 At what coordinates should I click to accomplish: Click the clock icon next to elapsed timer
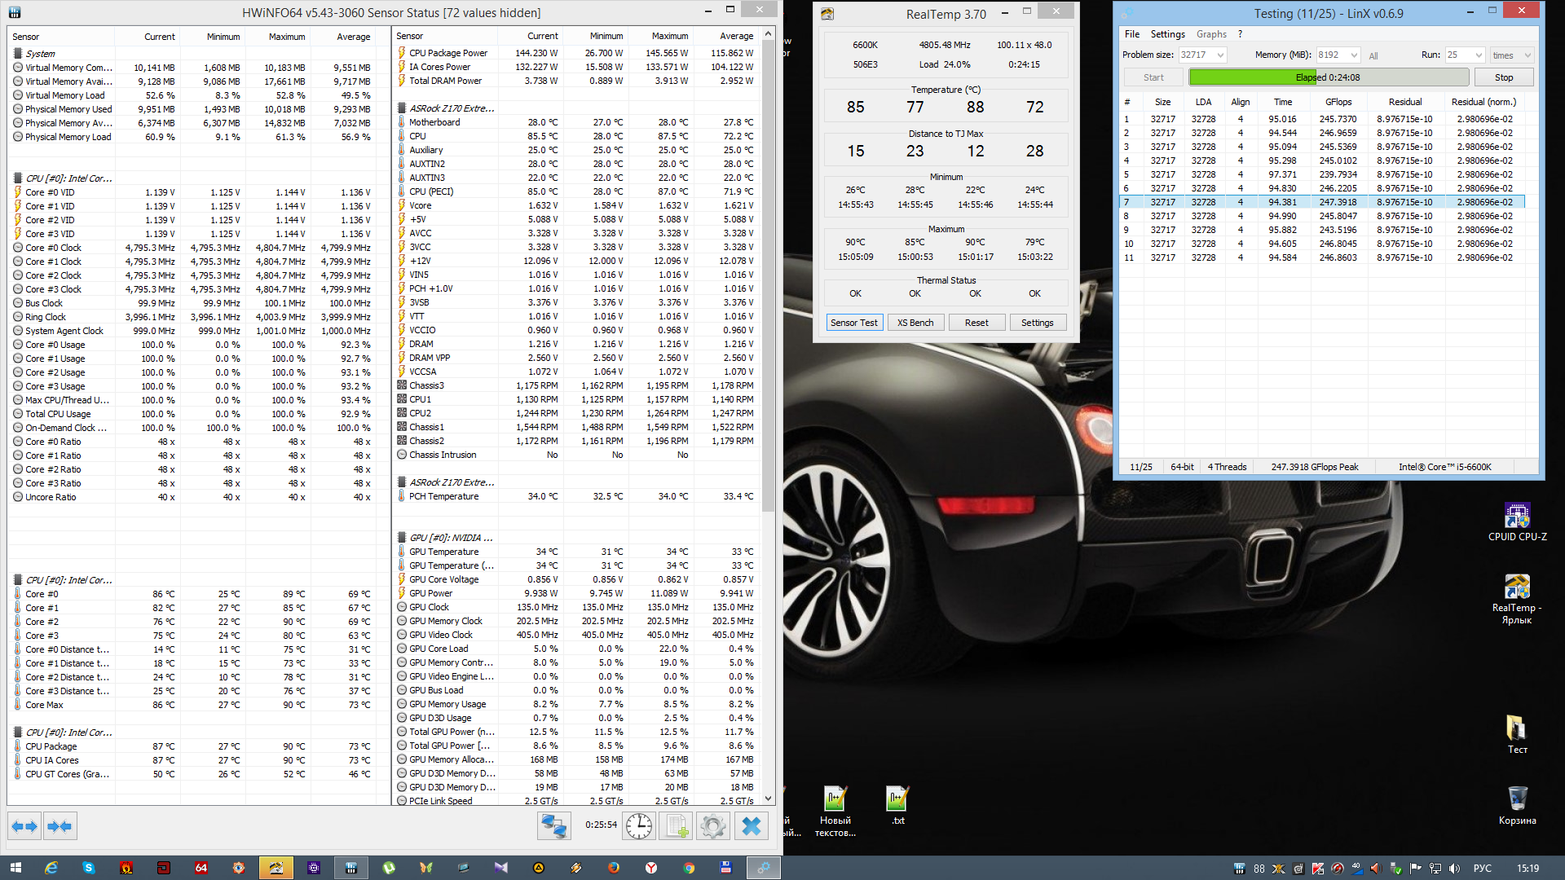pos(639,826)
